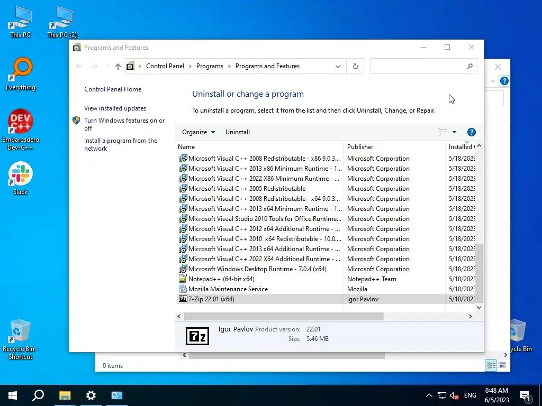This screenshot has height=406, width=542.
Task: Expand chevron after Programs breadcrumb
Action: point(229,66)
